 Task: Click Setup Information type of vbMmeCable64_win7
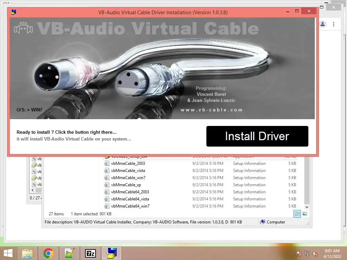point(249,206)
